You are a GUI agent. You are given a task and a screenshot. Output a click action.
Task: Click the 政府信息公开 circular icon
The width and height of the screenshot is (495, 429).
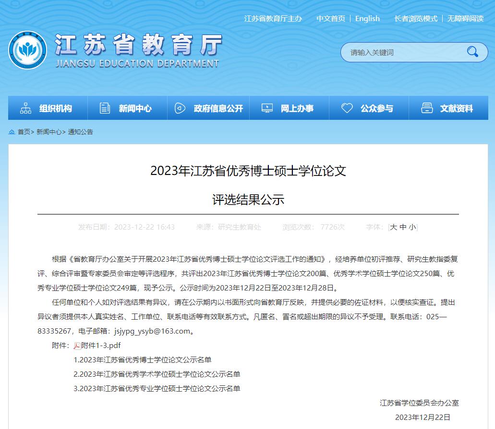[180, 108]
